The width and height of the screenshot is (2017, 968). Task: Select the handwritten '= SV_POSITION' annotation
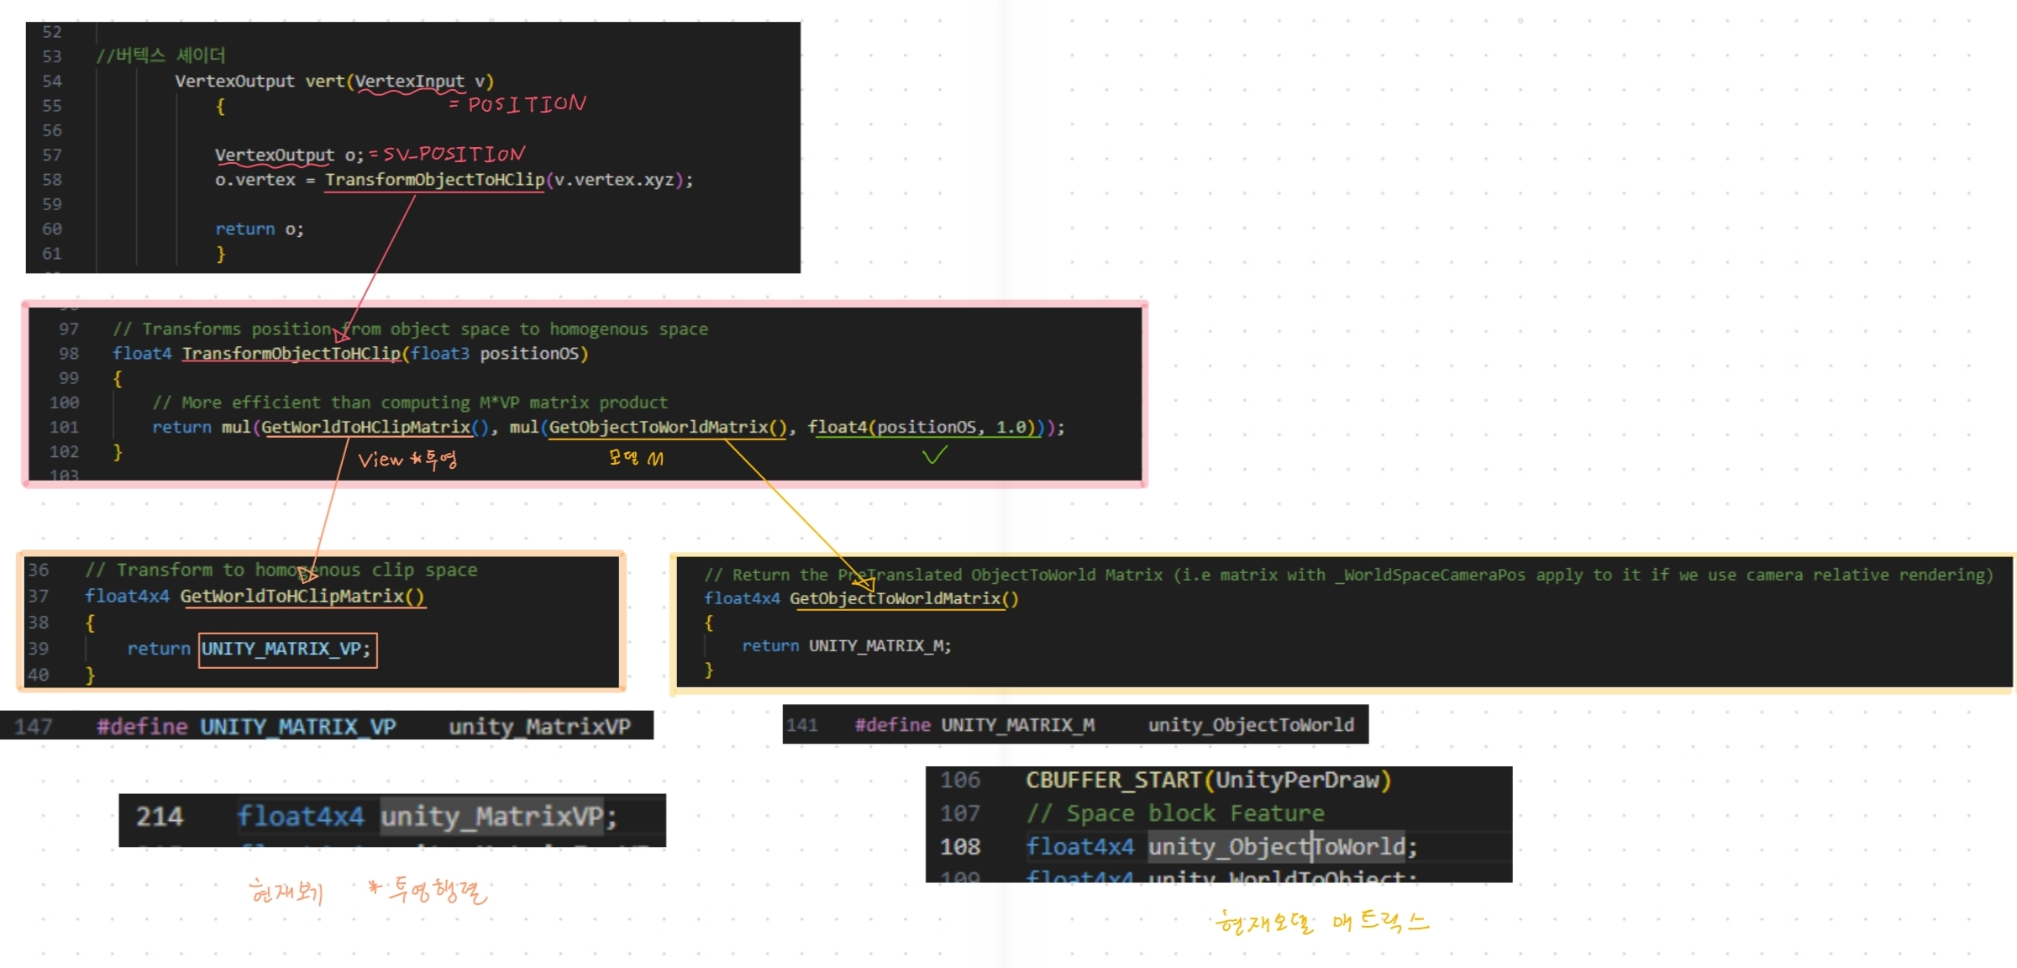tap(448, 154)
